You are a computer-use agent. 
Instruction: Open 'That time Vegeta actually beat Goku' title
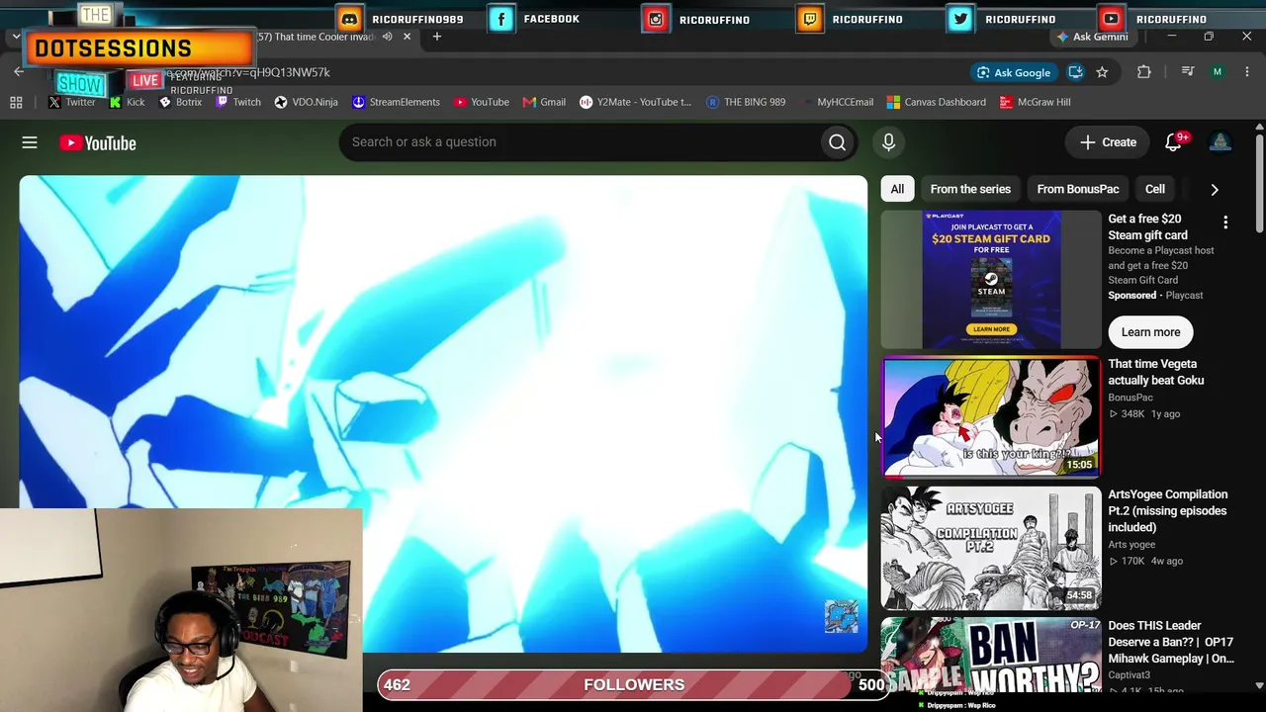(x=1156, y=372)
